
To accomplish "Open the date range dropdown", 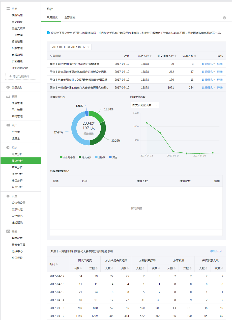I will click(x=70, y=47).
